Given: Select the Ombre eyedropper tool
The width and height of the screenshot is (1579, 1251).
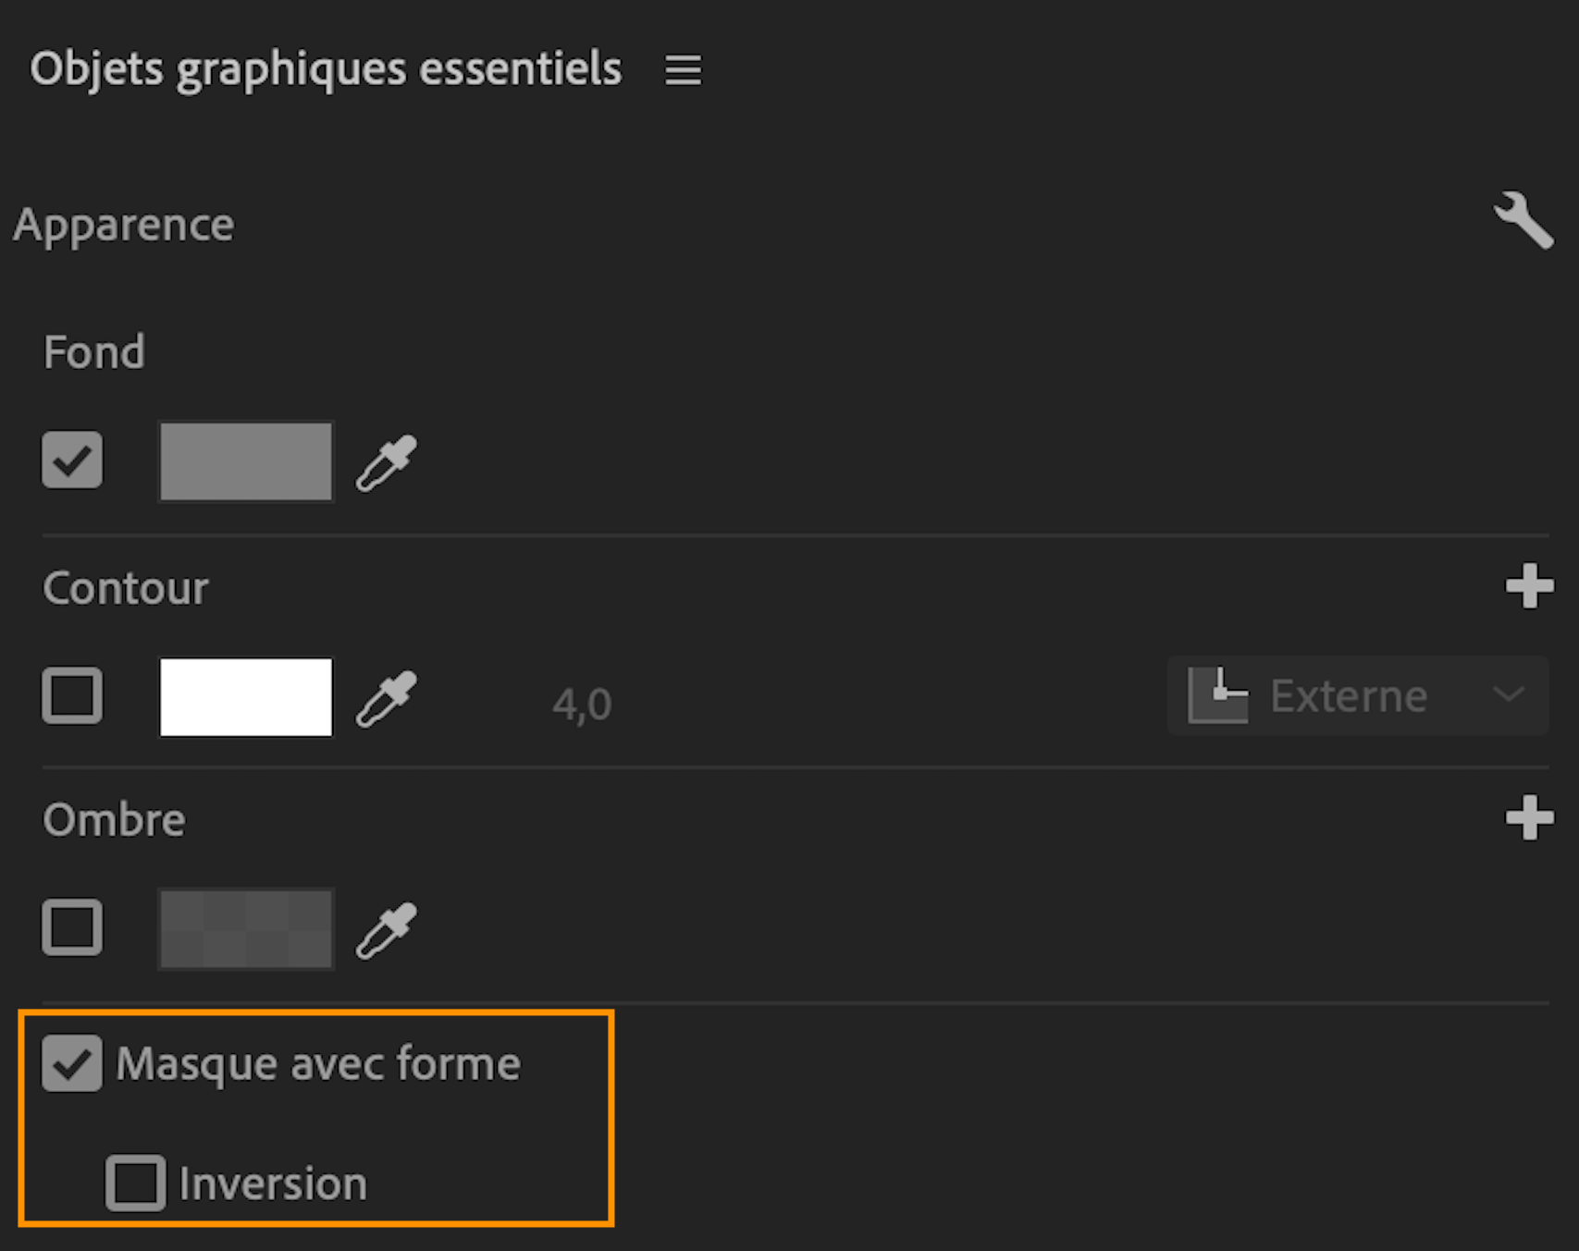Looking at the screenshot, I should [x=387, y=930].
